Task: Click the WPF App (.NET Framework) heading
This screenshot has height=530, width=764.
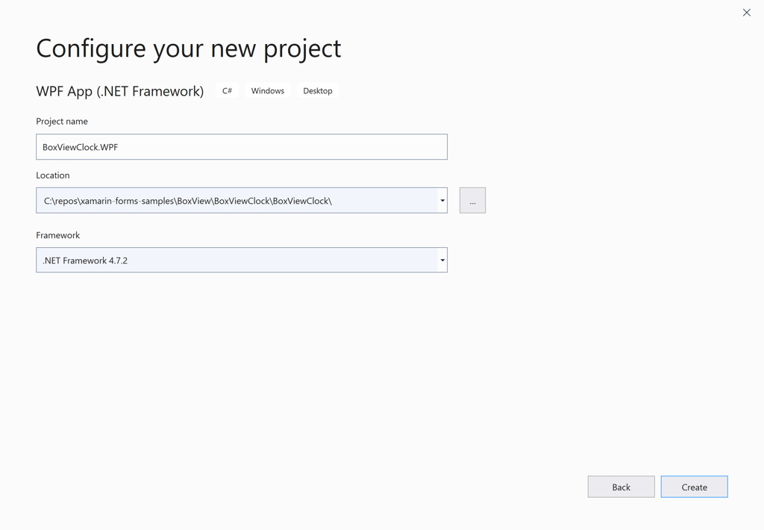Action: [x=119, y=90]
